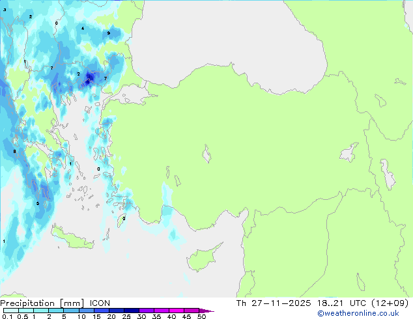Viewport: 413px width, 319px height.
Task: Pick the 40–45 mm magenta legend swatch
Action: [x=177, y=311]
